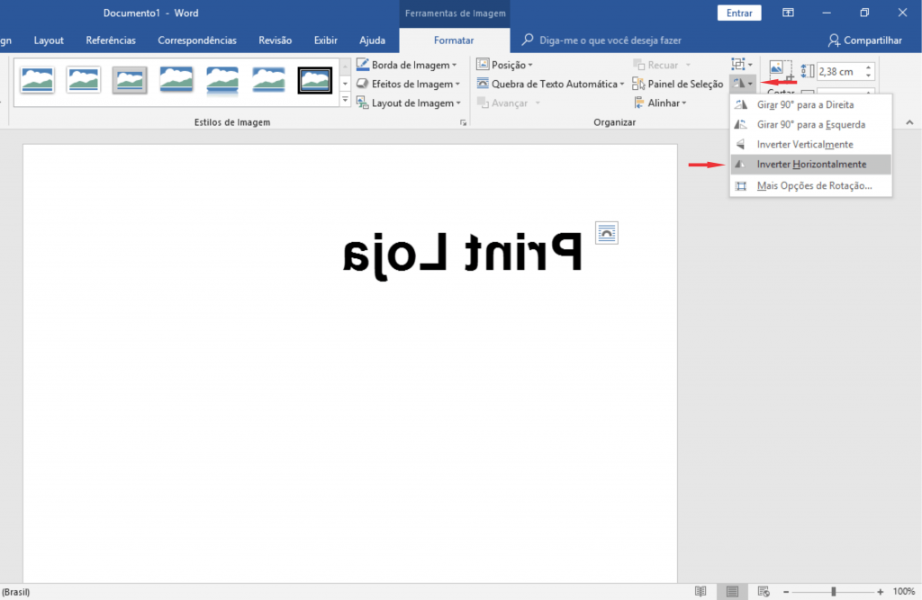
Task: Choose Inverter Verticalmente option
Action: (804, 145)
